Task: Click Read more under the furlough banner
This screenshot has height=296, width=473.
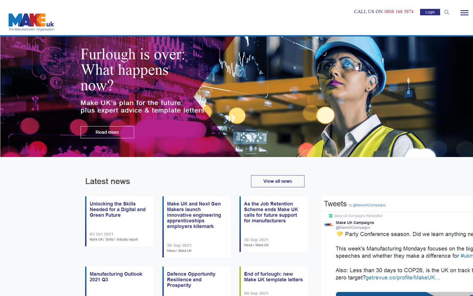Action: [x=107, y=132]
